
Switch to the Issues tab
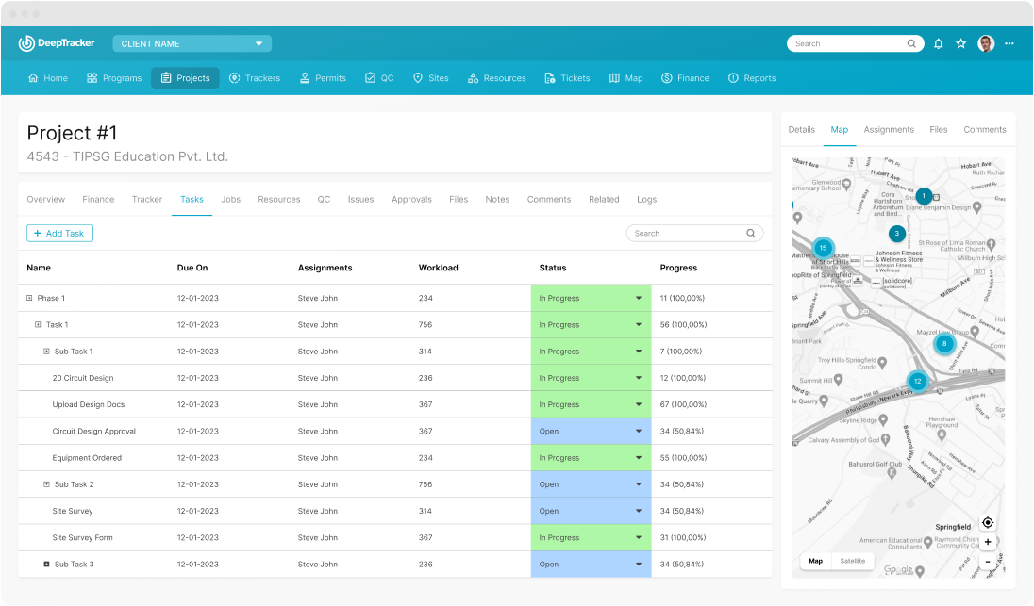click(x=360, y=200)
